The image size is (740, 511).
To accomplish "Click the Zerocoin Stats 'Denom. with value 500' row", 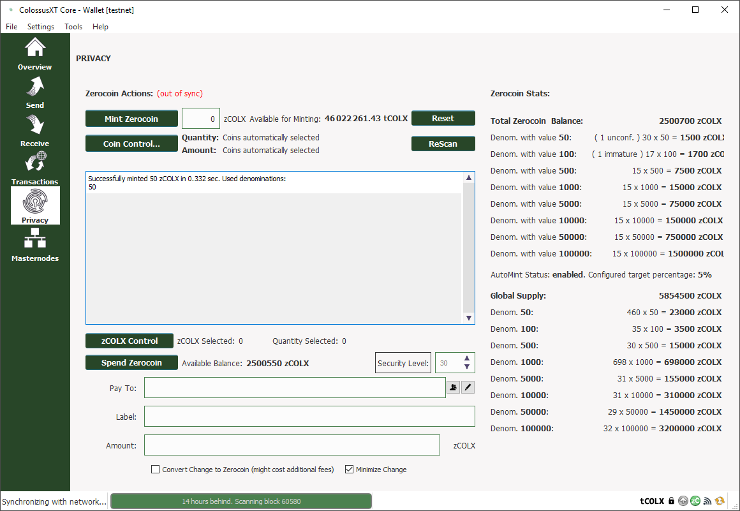I will (606, 171).
